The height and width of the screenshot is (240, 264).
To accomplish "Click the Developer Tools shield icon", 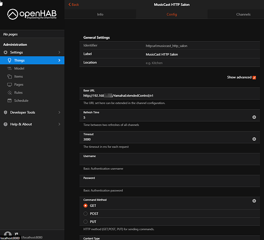I will coord(6,112).
